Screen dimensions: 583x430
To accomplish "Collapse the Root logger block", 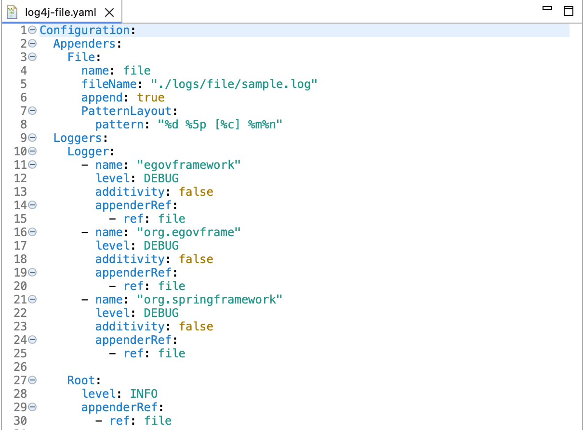I will click(x=31, y=380).
